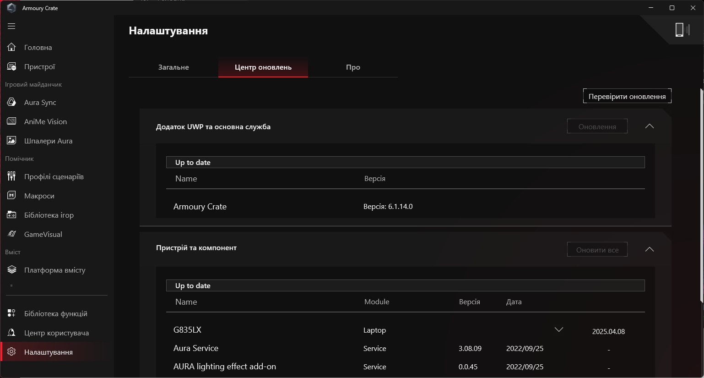
Task: Select AniMe Vision sidebar icon
Action: [11, 121]
